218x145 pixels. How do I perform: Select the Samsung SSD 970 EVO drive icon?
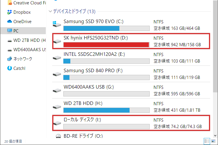click(x=57, y=24)
